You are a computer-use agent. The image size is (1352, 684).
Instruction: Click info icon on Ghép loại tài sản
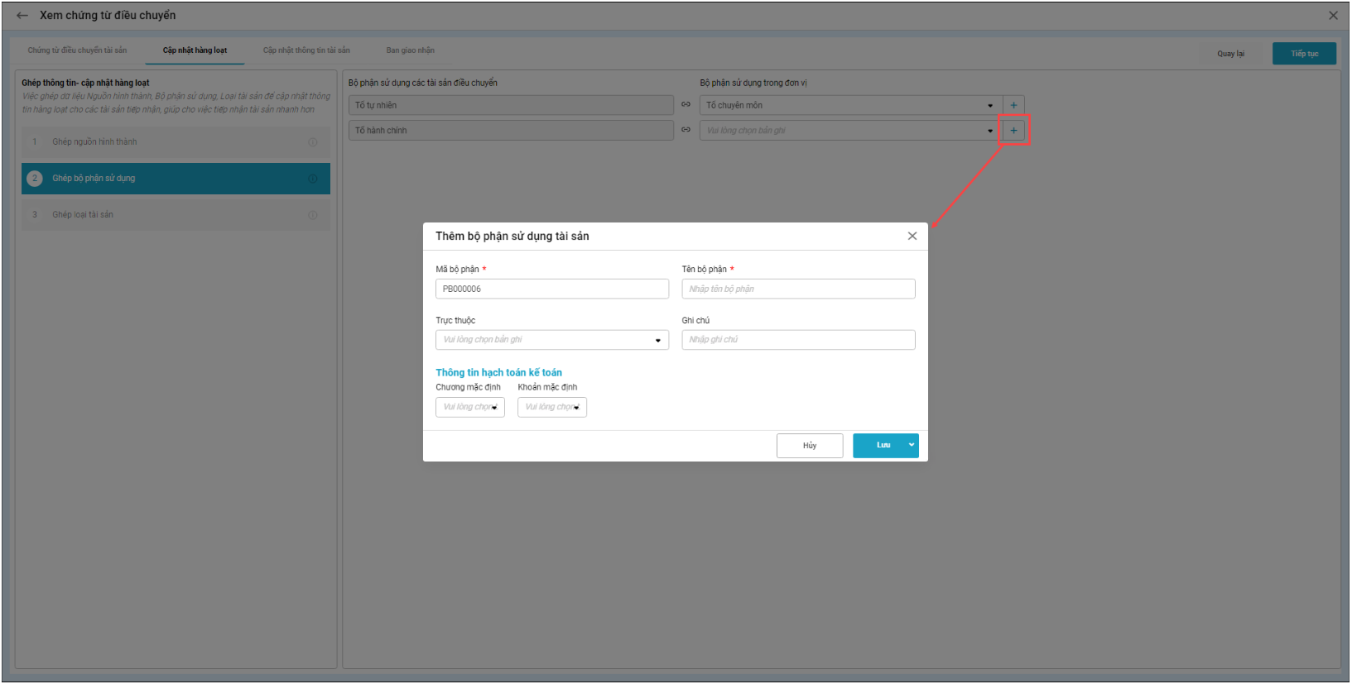[313, 215]
